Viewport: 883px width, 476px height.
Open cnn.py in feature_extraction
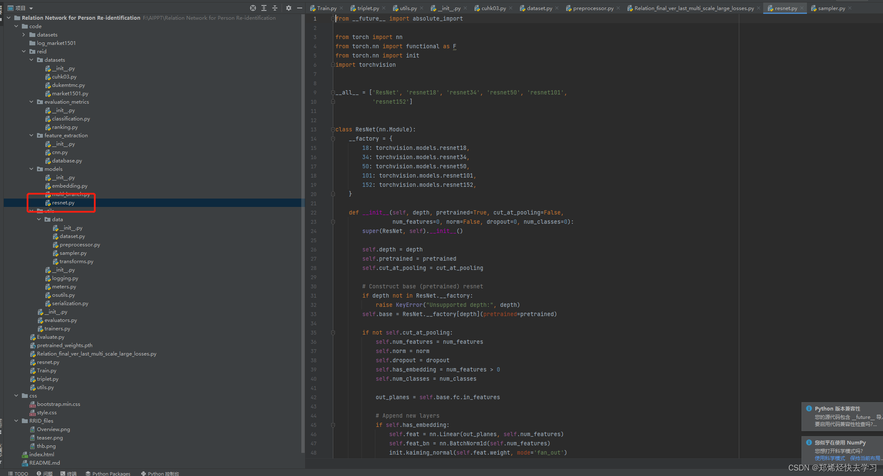tap(60, 152)
